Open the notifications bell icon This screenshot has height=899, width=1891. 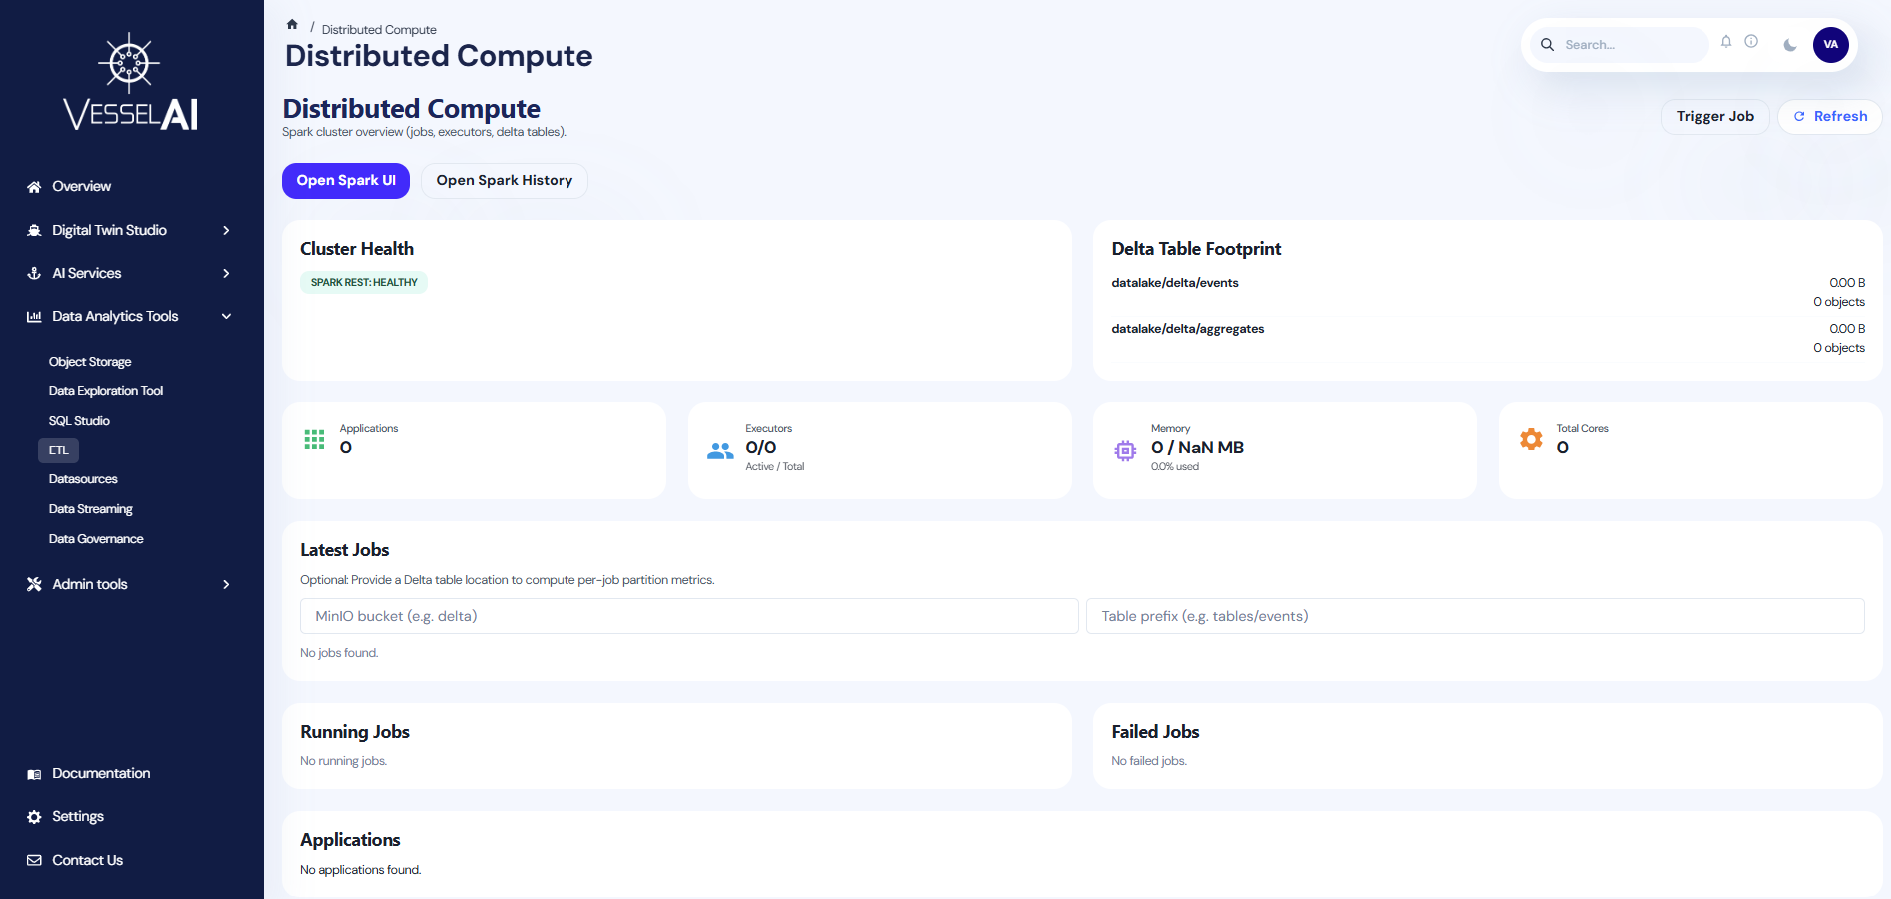click(1725, 42)
